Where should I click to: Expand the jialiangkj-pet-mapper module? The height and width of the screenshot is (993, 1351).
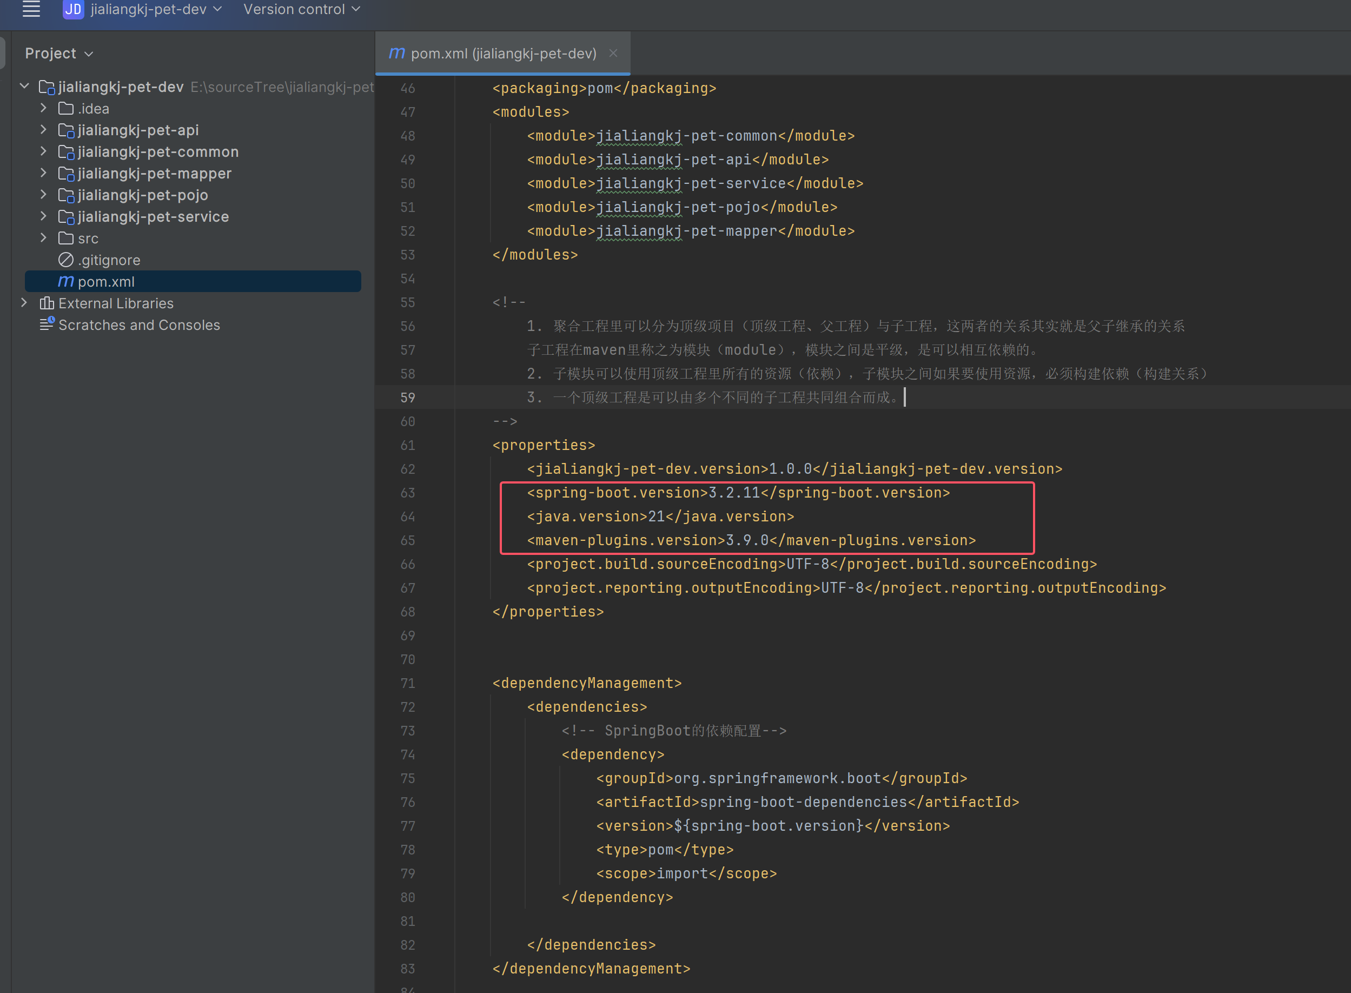(x=43, y=173)
